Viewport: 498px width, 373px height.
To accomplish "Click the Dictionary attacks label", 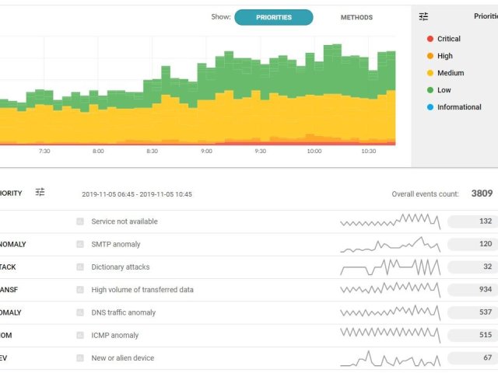I will 121,267.
